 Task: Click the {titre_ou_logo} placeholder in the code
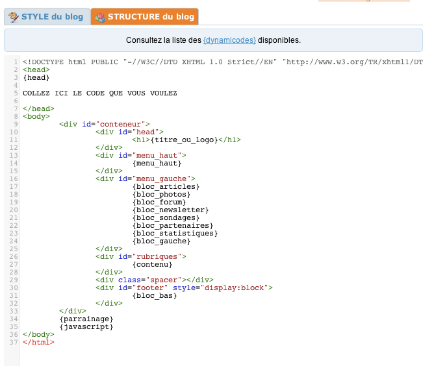pyautogui.click(x=184, y=140)
